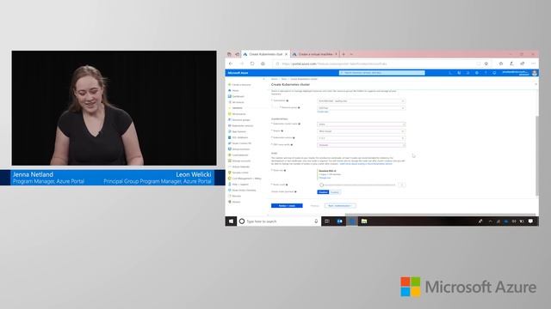
Task: Open Azure portal settings gear
Action: [x=476, y=73]
